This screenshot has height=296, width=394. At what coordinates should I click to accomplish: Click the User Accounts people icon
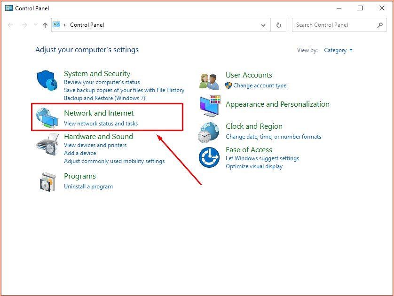(x=209, y=81)
